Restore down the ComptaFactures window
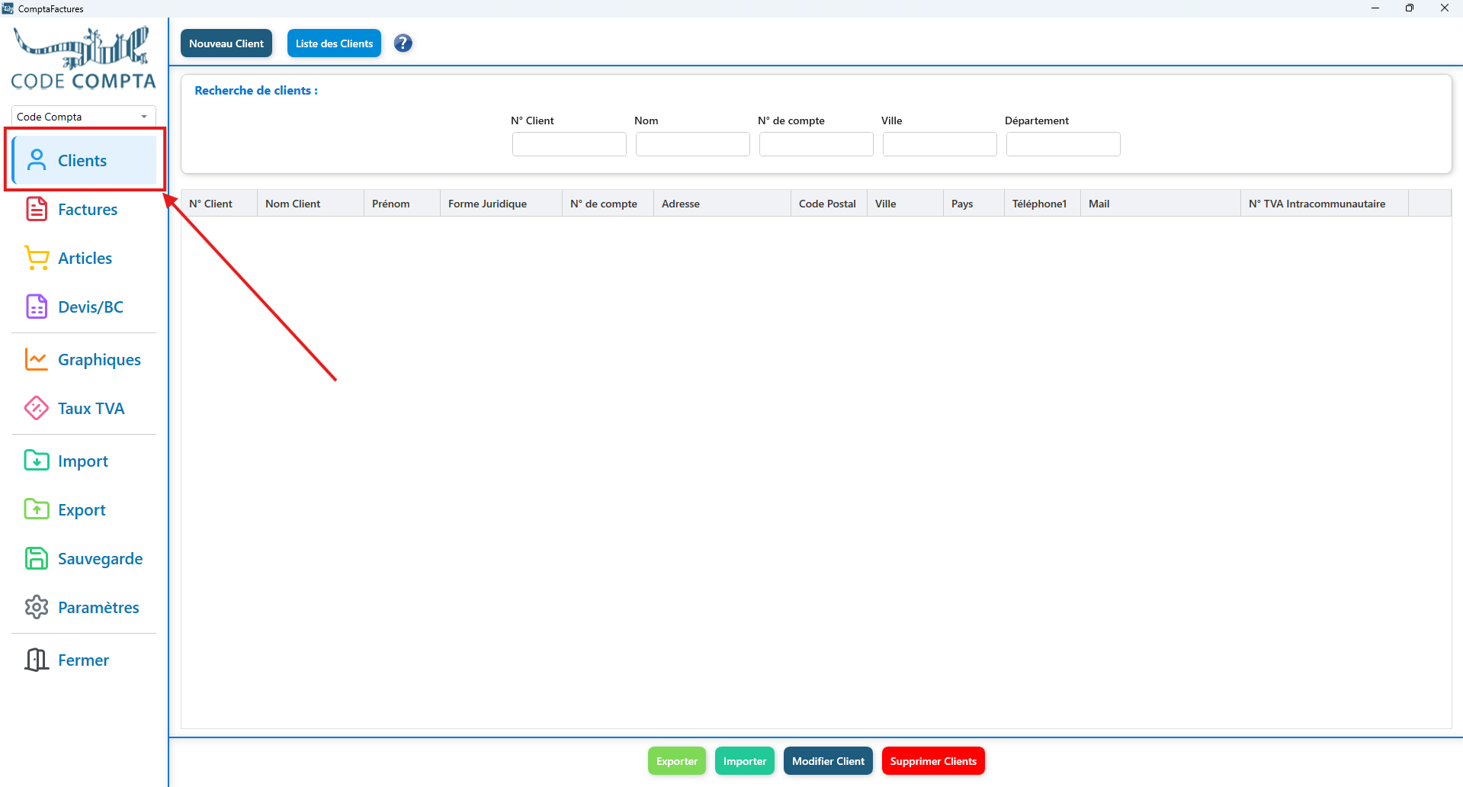1463x787 pixels. tap(1410, 8)
